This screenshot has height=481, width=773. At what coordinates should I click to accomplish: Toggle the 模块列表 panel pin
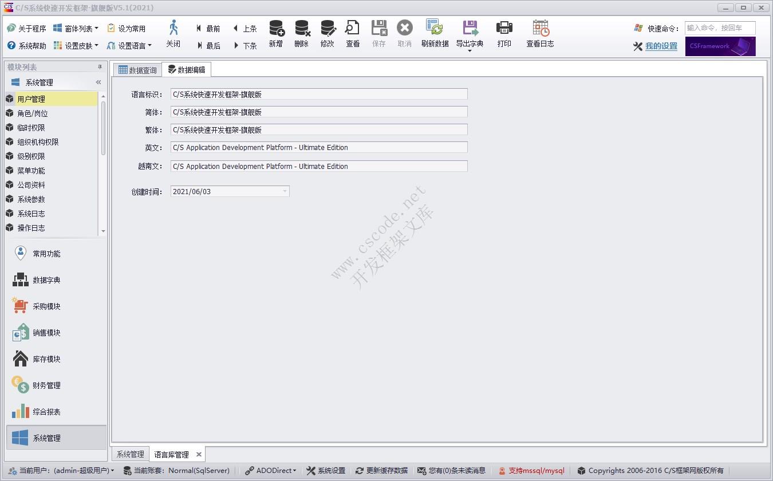click(x=100, y=67)
